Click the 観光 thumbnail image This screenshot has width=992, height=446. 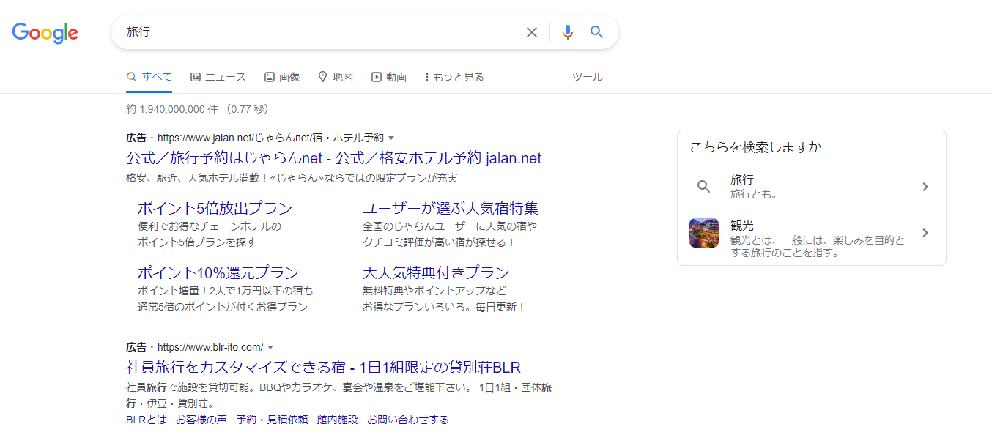point(704,233)
